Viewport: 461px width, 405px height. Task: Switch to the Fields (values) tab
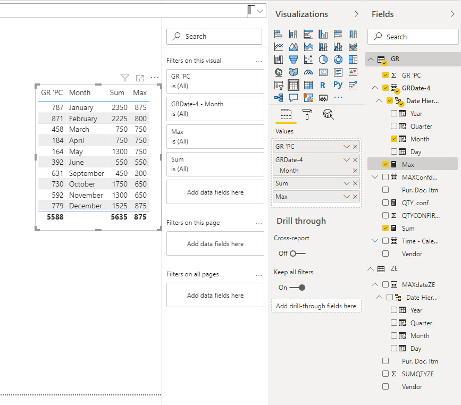pos(286,114)
